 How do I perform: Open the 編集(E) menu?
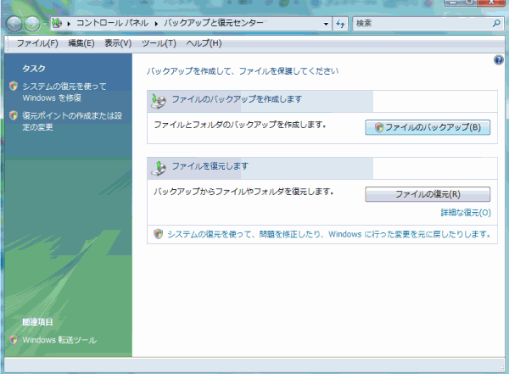click(81, 43)
